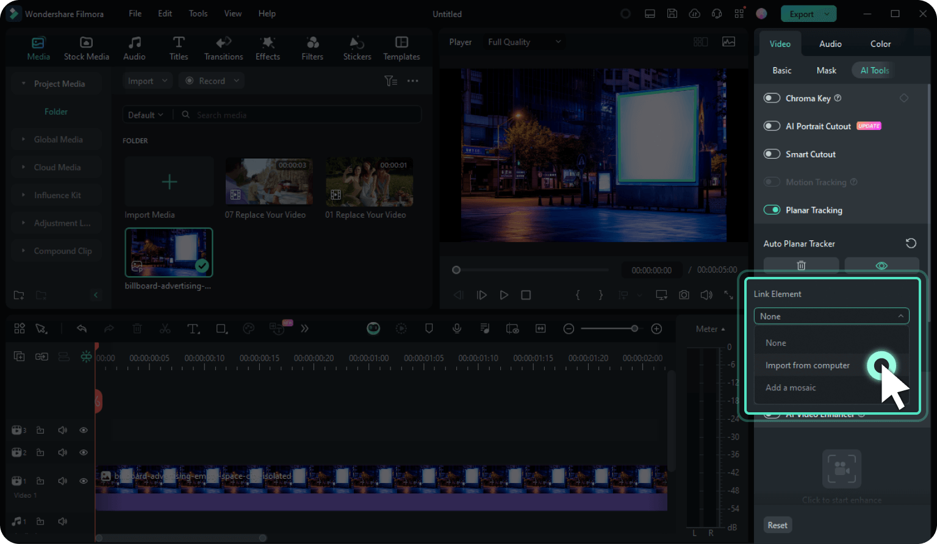Hide Video 1 track with eye icon
Viewport: 937px width, 544px height.
click(x=84, y=481)
